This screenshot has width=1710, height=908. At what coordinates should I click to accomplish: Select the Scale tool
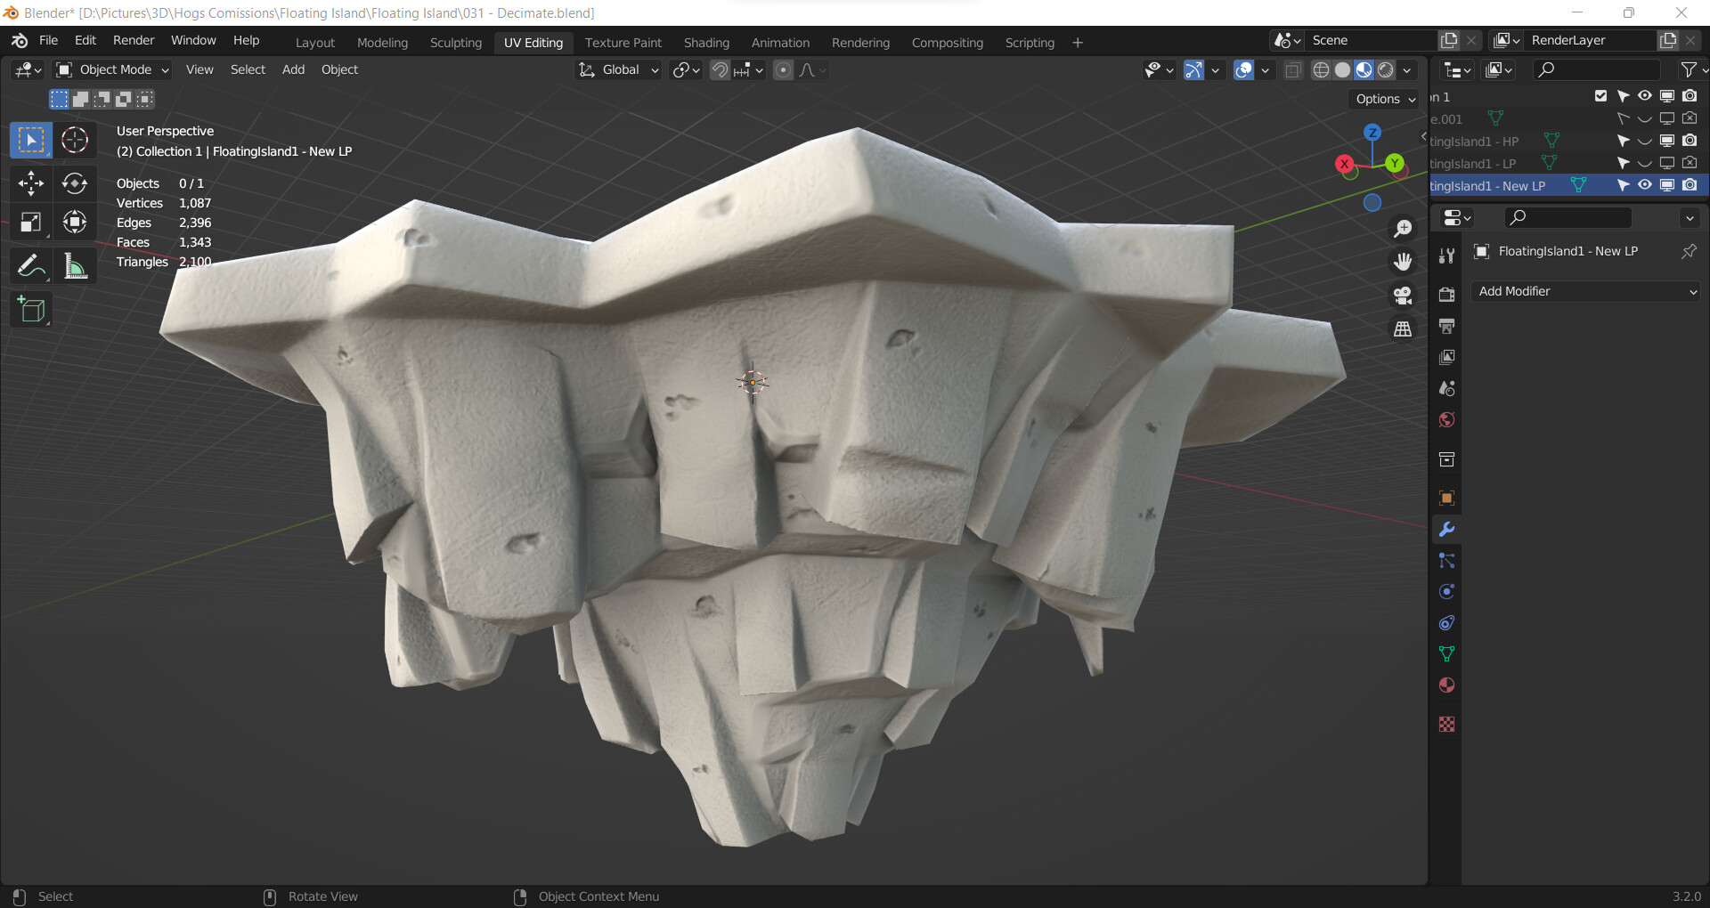[x=30, y=223]
